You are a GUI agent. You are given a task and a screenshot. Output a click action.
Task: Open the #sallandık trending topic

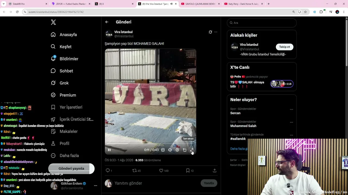click(238, 139)
